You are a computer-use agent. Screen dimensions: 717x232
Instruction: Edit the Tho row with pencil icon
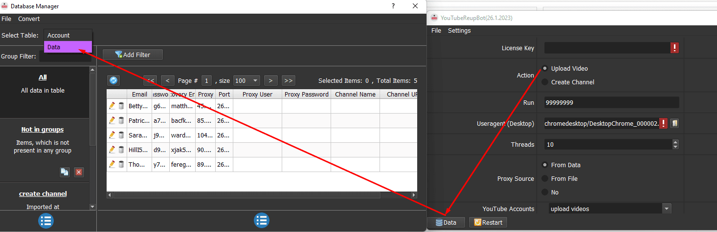click(112, 164)
